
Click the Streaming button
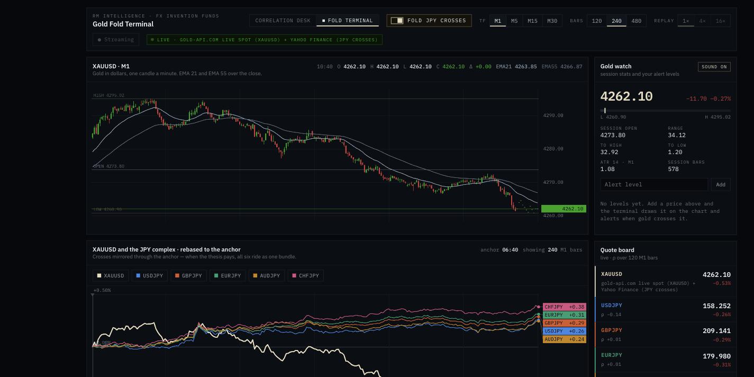116,40
